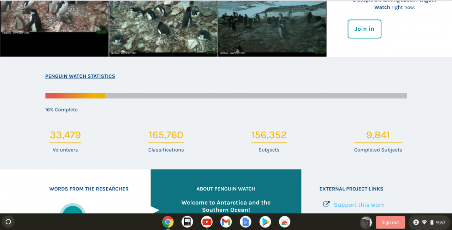Click the Join in button
Viewport: 452px width, 230px height.
point(364,29)
